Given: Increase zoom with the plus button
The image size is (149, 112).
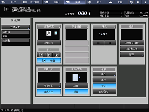Looking at the screenshot, I should point(110,43).
